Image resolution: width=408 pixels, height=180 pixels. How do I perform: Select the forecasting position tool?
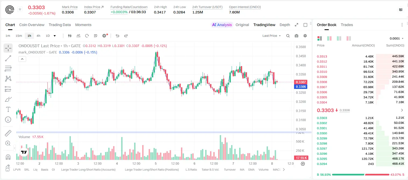tap(8, 89)
